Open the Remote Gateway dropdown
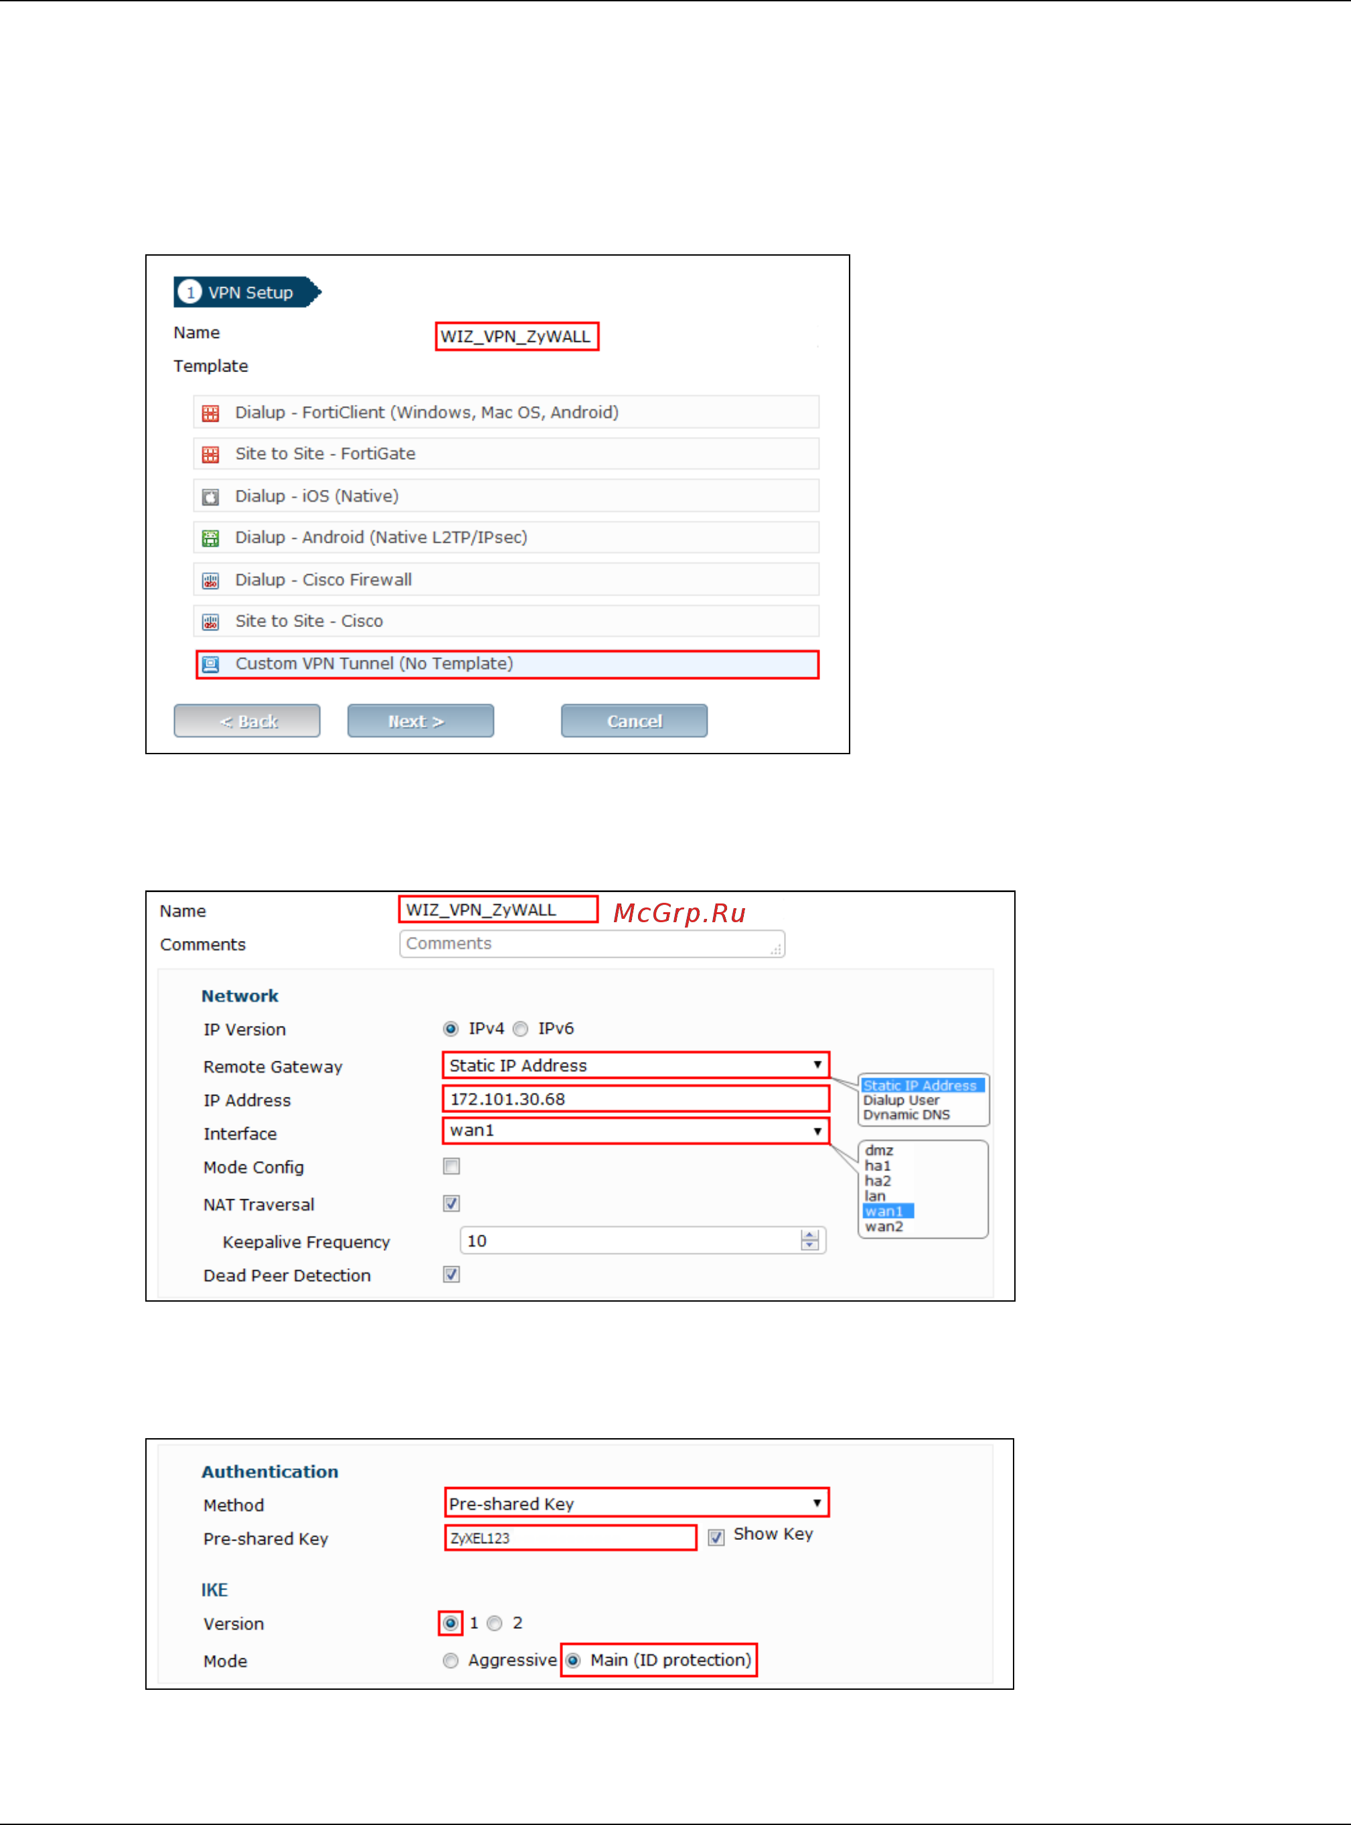The image size is (1351, 1825). pyautogui.click(x=635, y=1065)
